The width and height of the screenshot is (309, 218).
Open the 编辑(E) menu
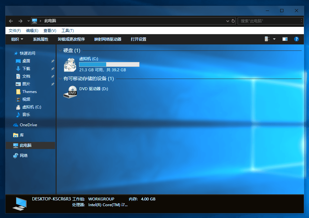point(32,30)
